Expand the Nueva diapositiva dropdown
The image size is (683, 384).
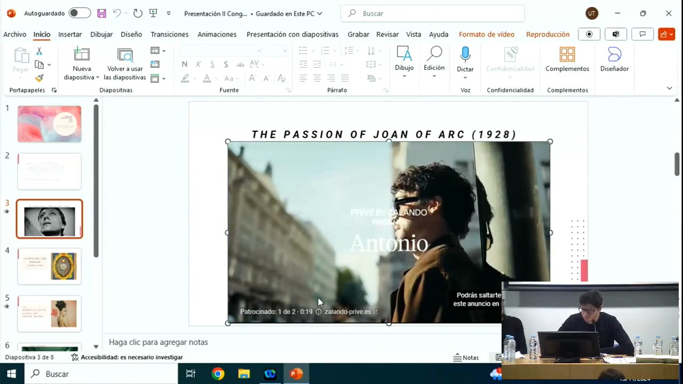coord(98,78)
